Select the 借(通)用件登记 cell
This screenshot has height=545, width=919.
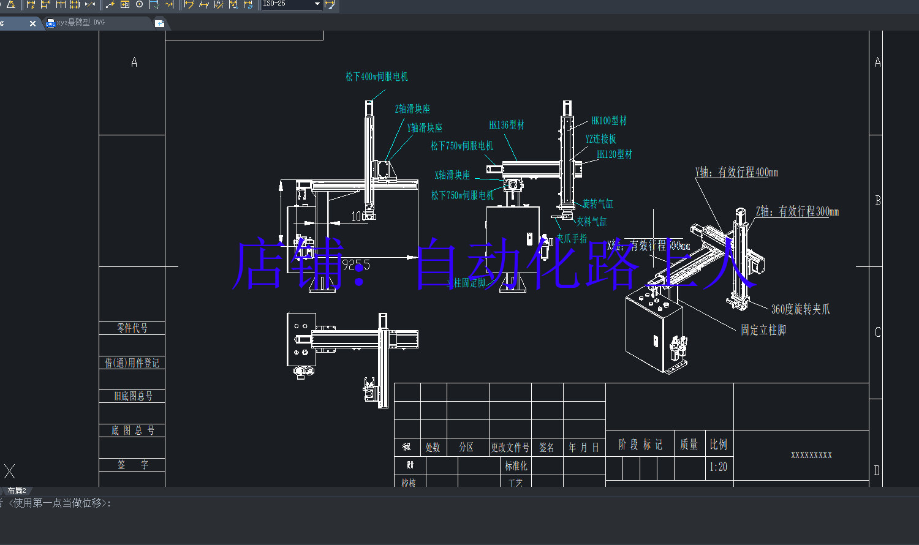(x=132, y=363)
